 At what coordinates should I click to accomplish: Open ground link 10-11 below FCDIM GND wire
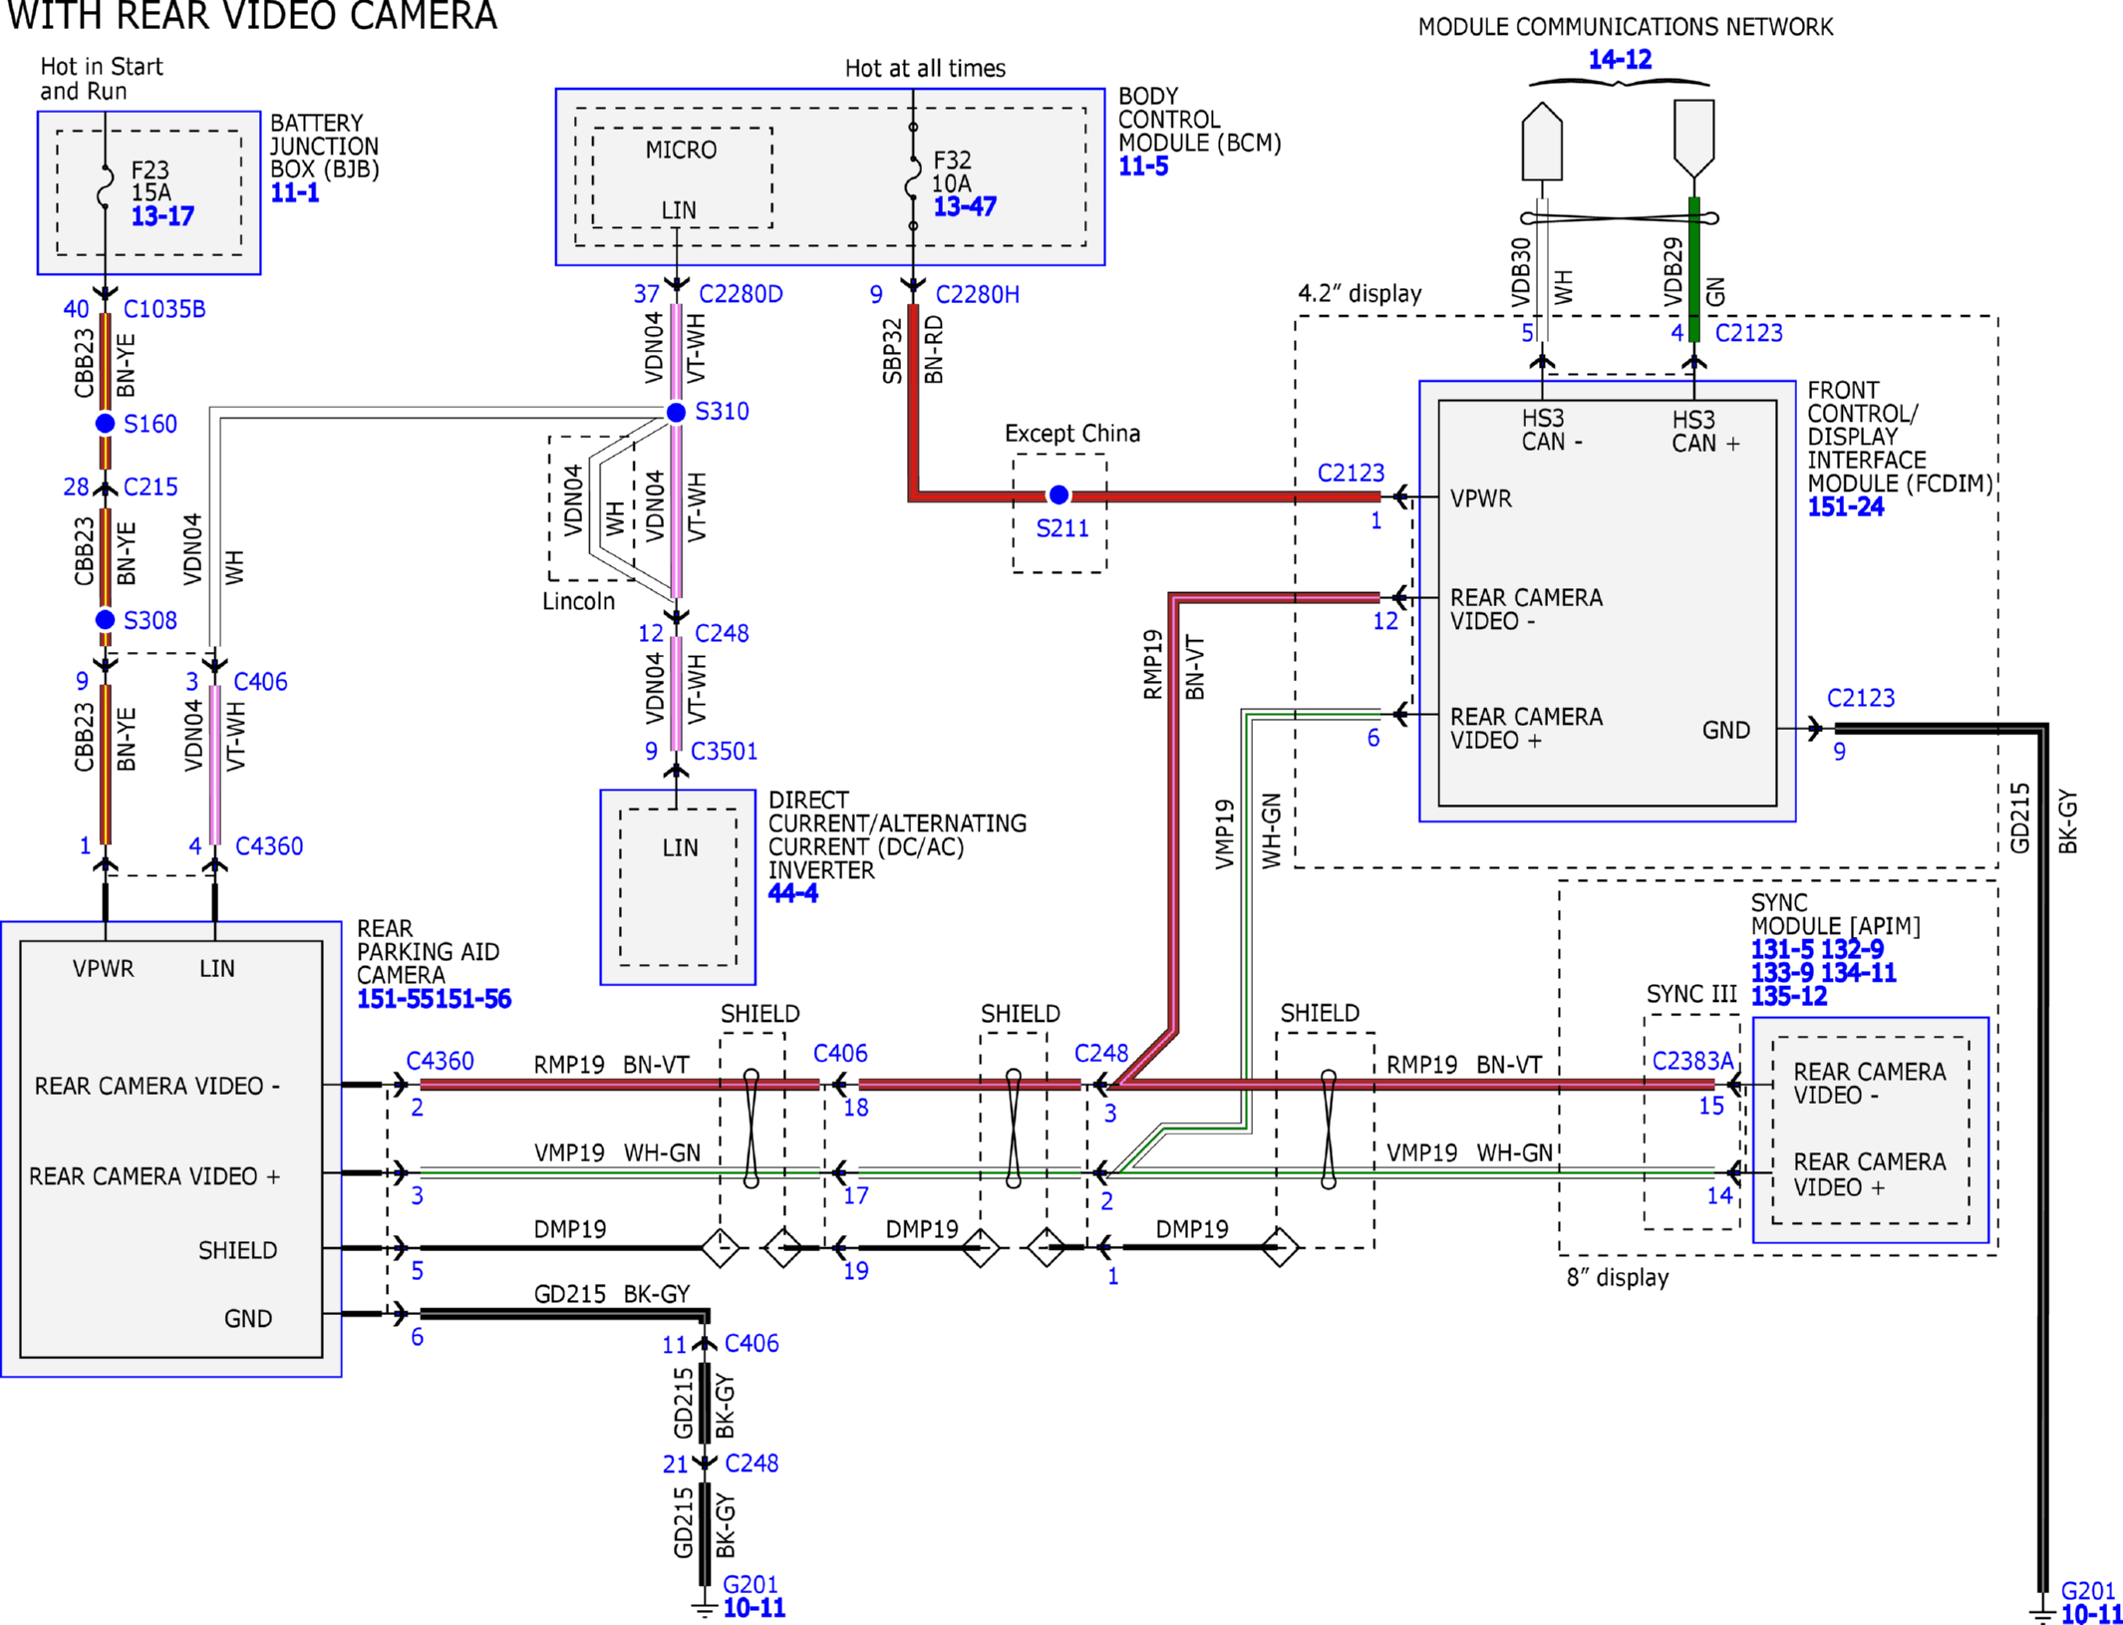point(2091,1614)
